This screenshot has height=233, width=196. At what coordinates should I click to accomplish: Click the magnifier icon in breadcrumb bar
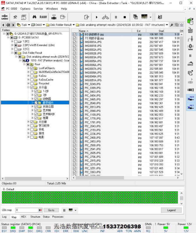click(172, 25)
